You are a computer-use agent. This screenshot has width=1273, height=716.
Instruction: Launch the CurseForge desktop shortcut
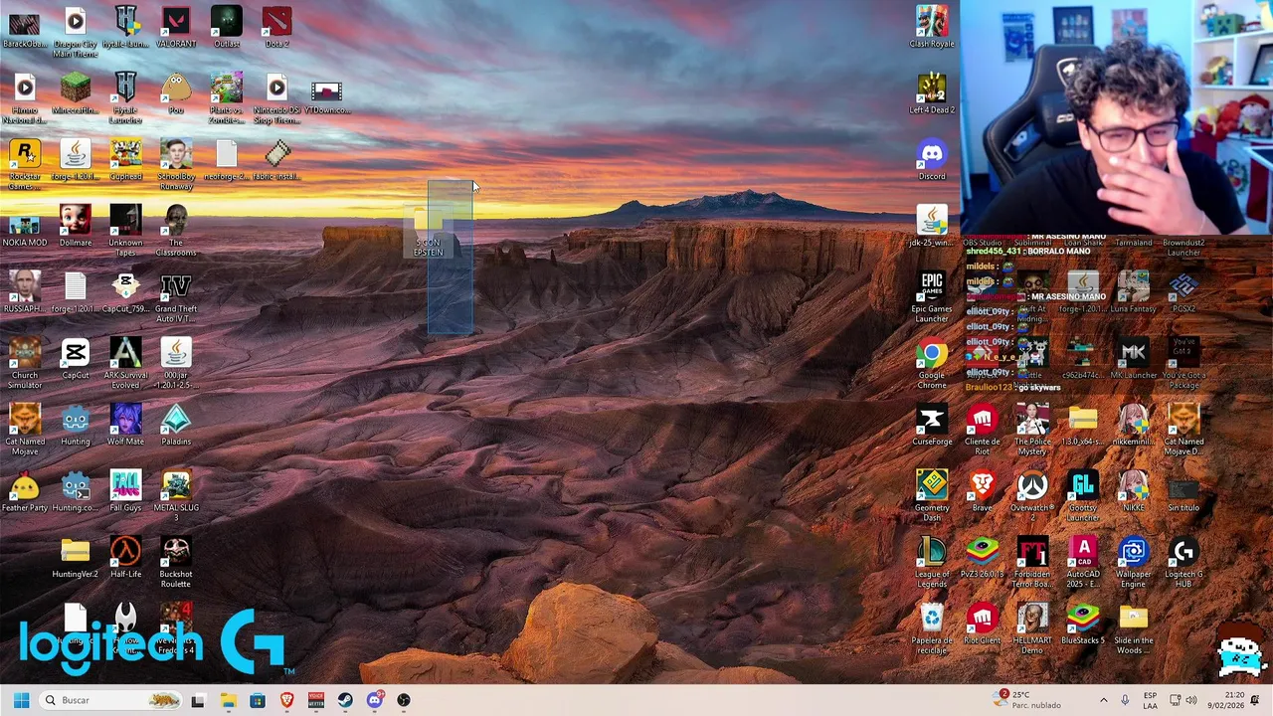[932, 426]
